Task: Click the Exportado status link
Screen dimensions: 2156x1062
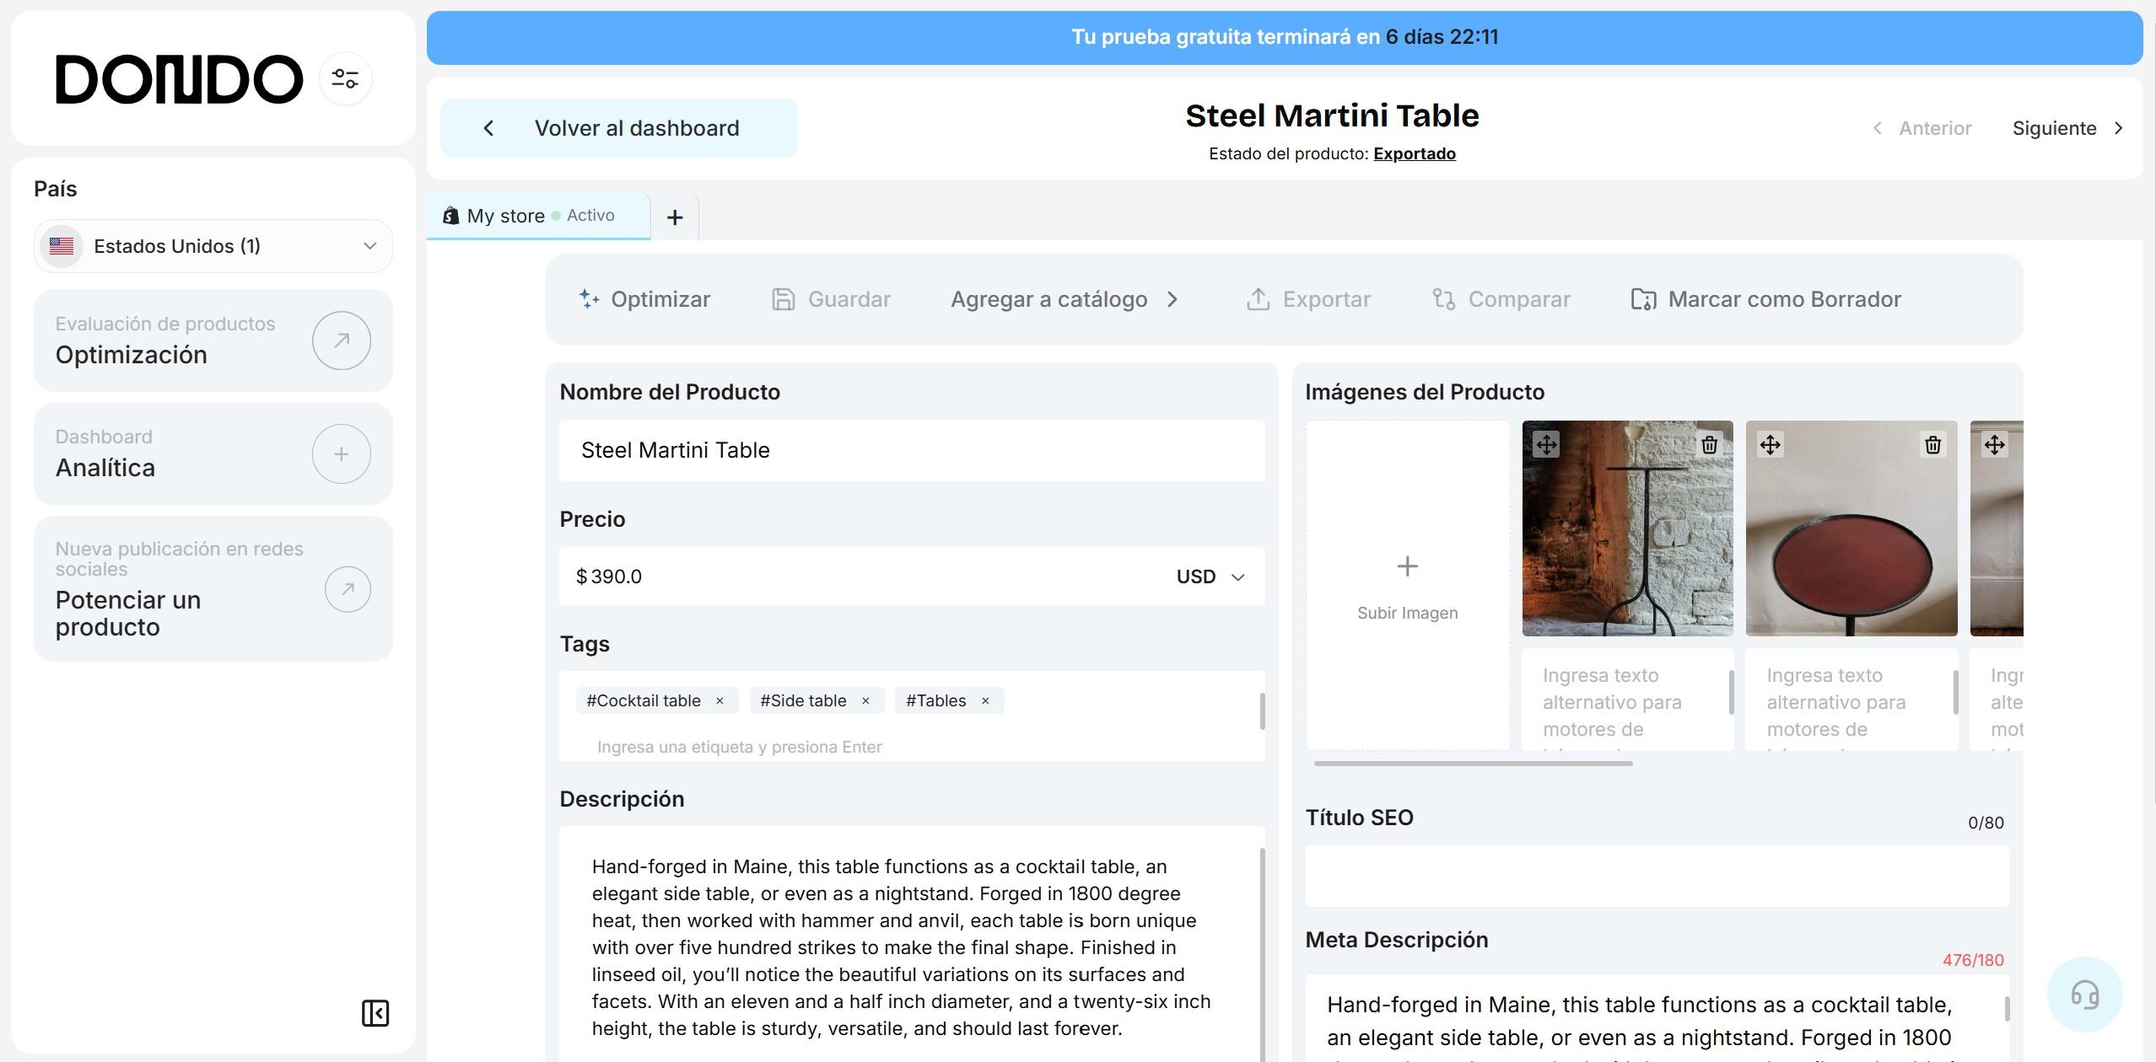Action: (1414, 153)
